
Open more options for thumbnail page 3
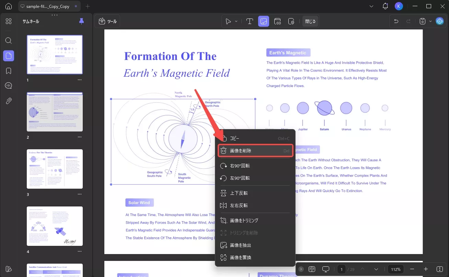[x=80, y=194]
